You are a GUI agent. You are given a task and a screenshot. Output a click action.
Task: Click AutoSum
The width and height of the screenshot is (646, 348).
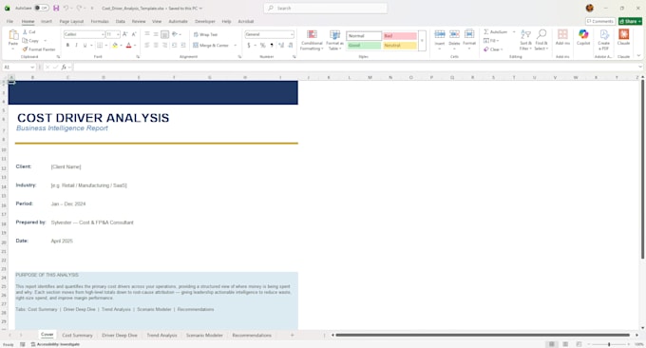[495, 31]
